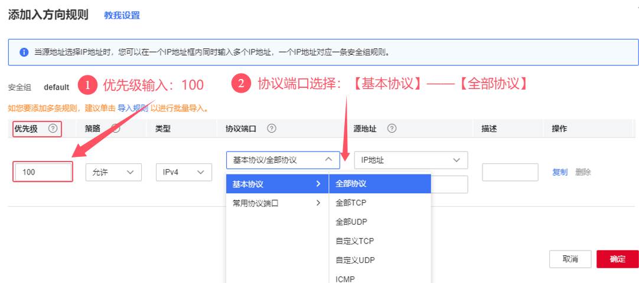639x283 pixels.
Task: Choose 全部协议 option
Action: click(x=380, y=184)
